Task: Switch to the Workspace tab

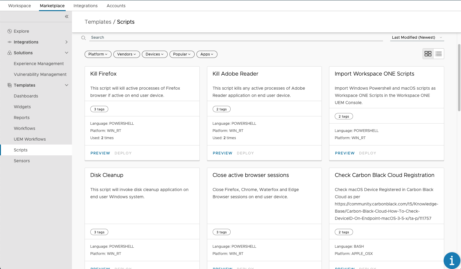Action: tap(19, 6)
